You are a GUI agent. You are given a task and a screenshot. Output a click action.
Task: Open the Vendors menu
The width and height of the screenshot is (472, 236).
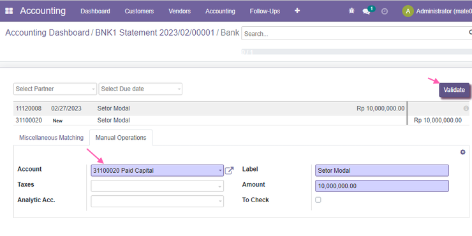pos(179,11)
